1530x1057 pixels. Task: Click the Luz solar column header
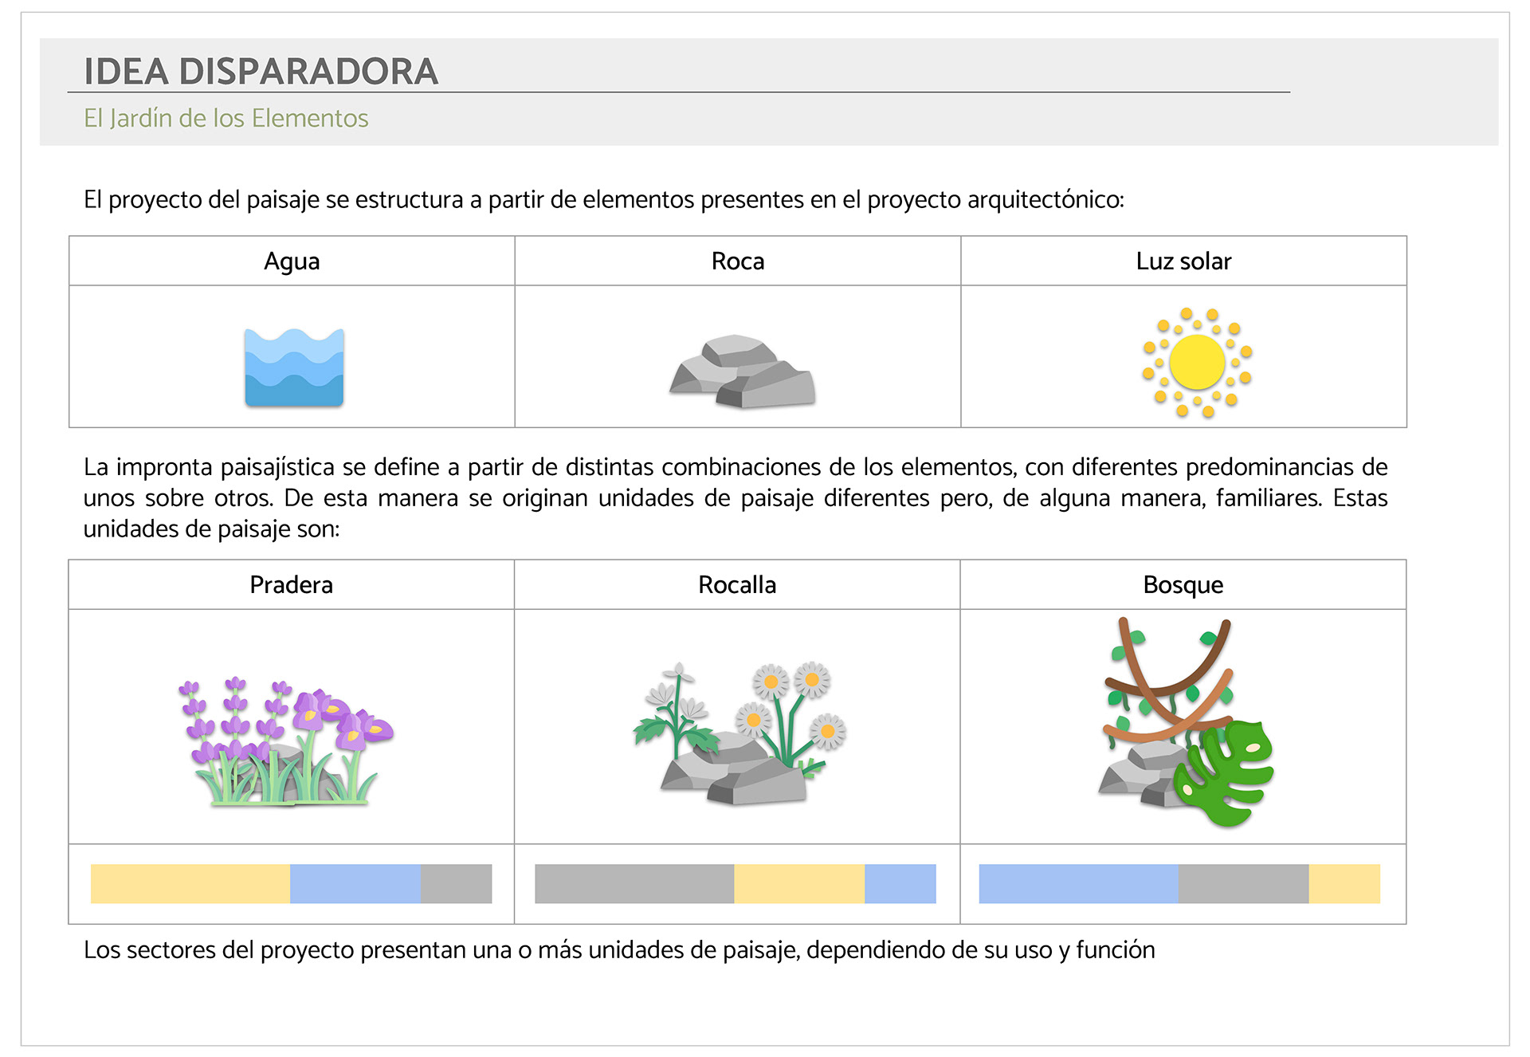click(x=1183, y=261)
